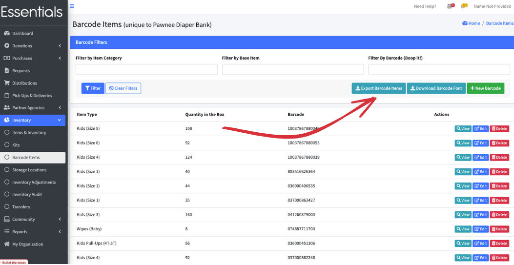Click the Essentials logo
Screen dimensions: 514x265
32,12
